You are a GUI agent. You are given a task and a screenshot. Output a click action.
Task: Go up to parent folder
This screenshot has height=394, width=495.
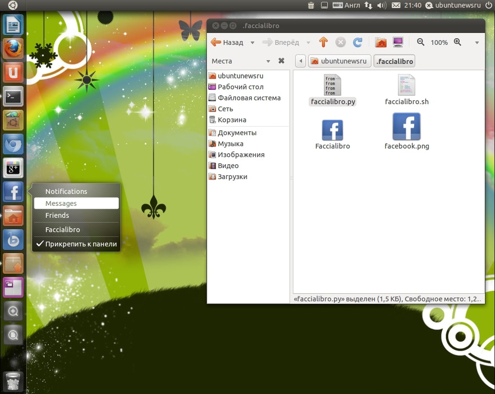(323, 42)
